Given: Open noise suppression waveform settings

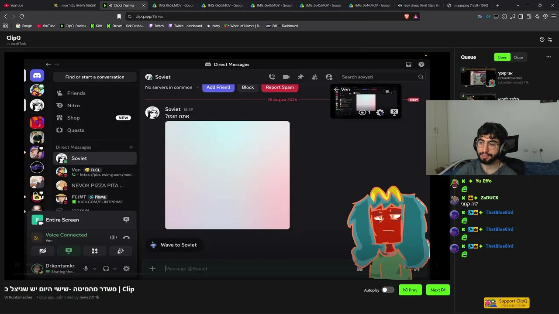Looking at the screenshot, I should (114, 237).
